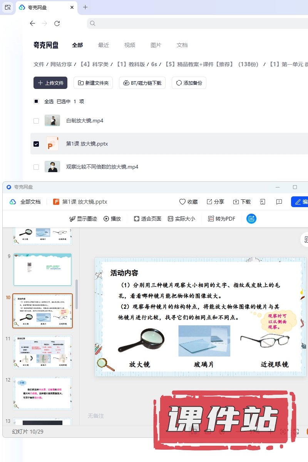This screenshot has width=308, height=462.
Task: Open the 文档 tab
Action: tap(182, 45)
